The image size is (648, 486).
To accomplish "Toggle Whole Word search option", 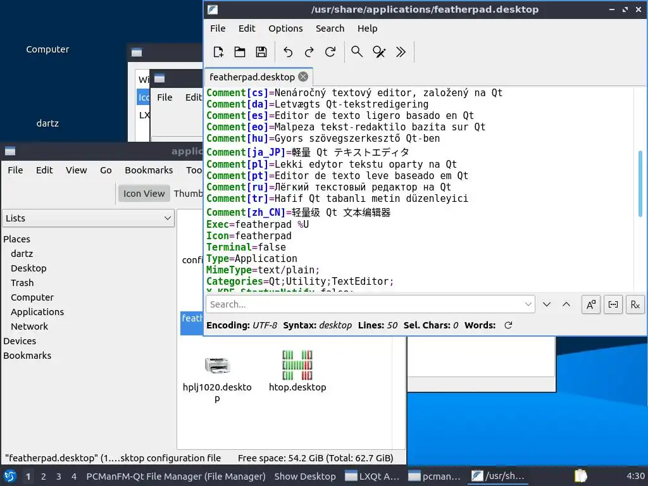I will (x=613, y=304).
